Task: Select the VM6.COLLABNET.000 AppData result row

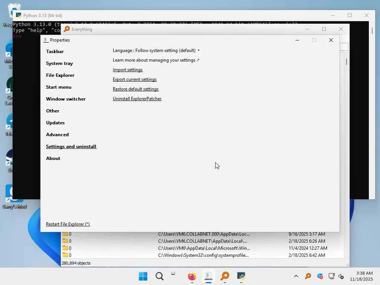Action: click(x=202, y=234)
